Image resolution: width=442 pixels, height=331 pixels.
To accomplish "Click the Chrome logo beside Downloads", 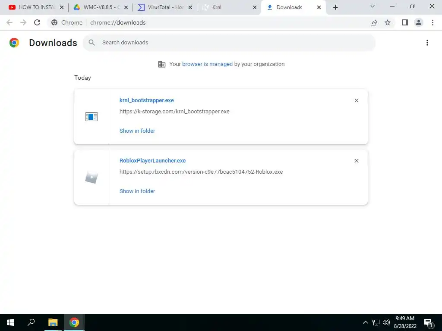I will (14, 43).
